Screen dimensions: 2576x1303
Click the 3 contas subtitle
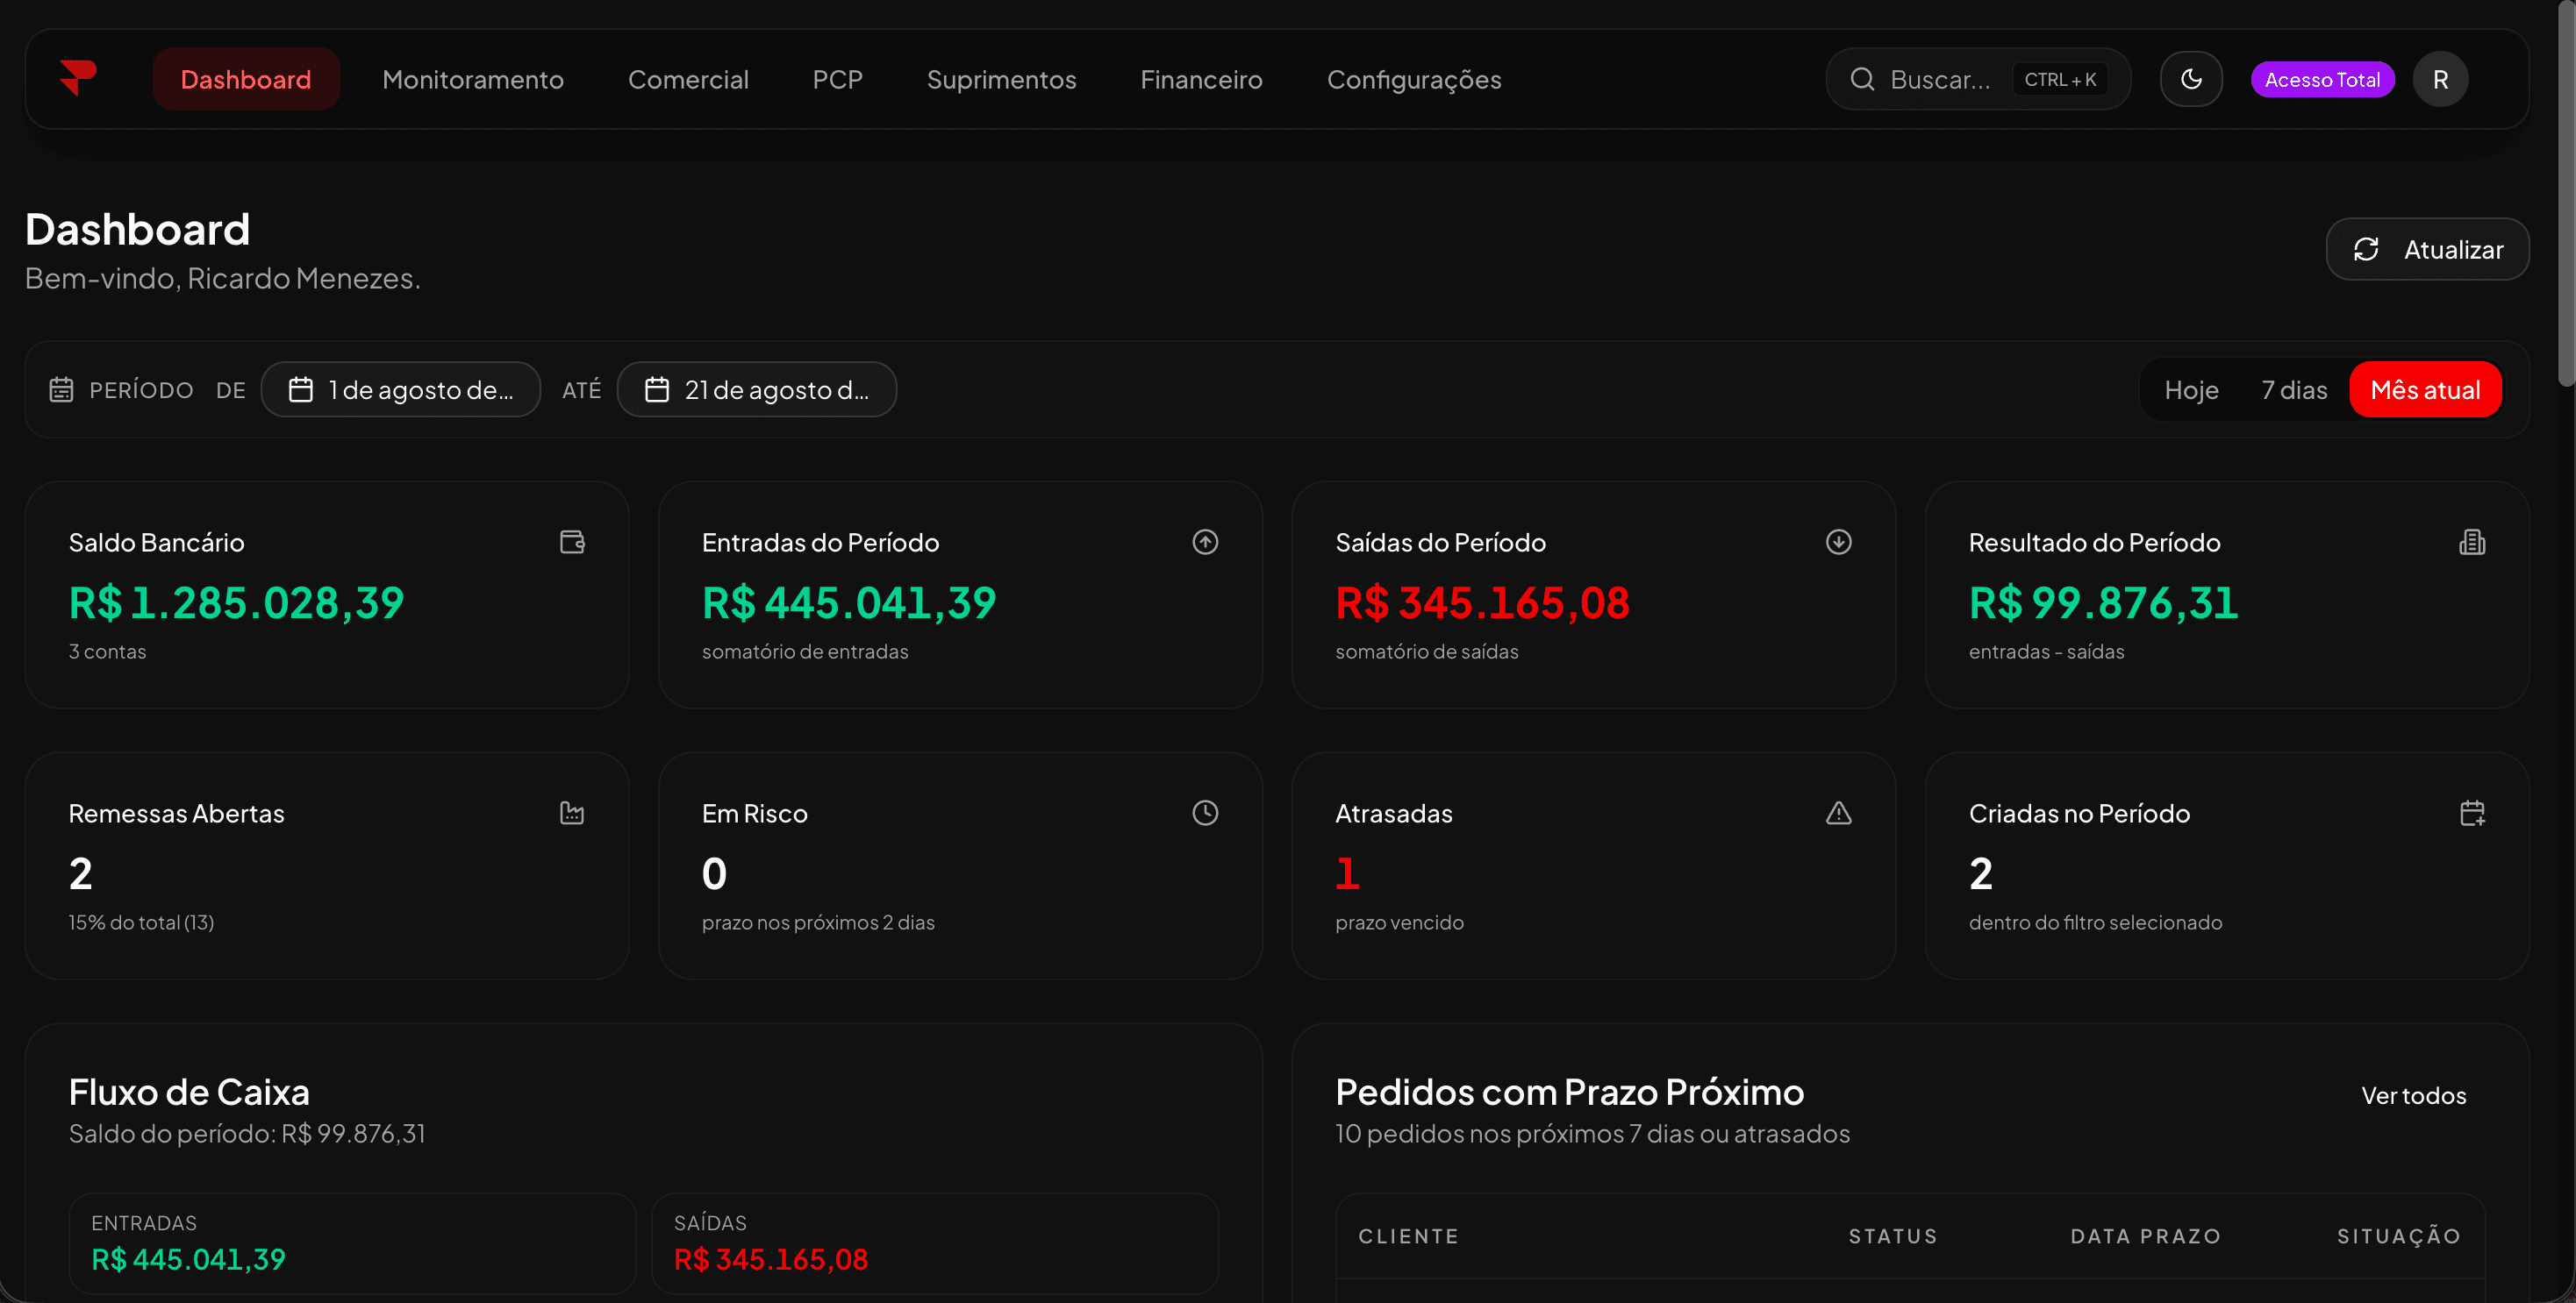107,651
